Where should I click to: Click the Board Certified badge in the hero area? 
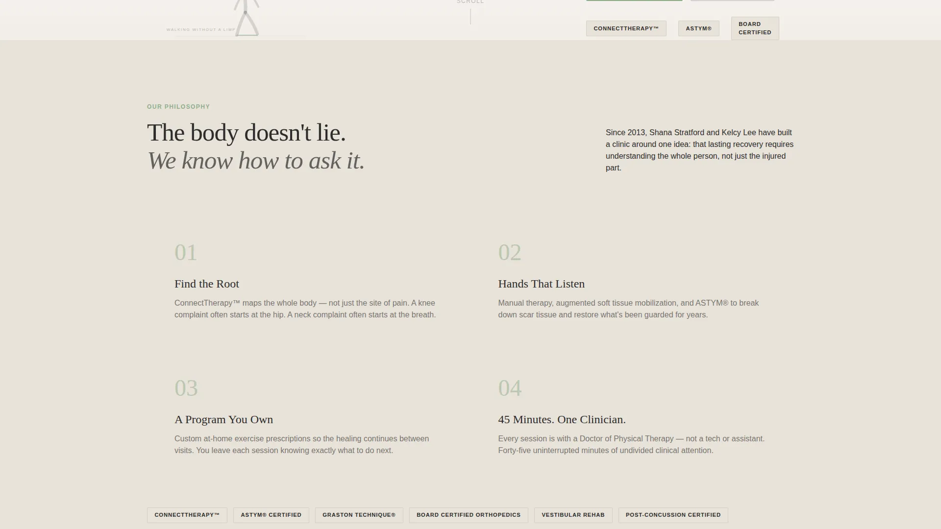pos(755,28)
